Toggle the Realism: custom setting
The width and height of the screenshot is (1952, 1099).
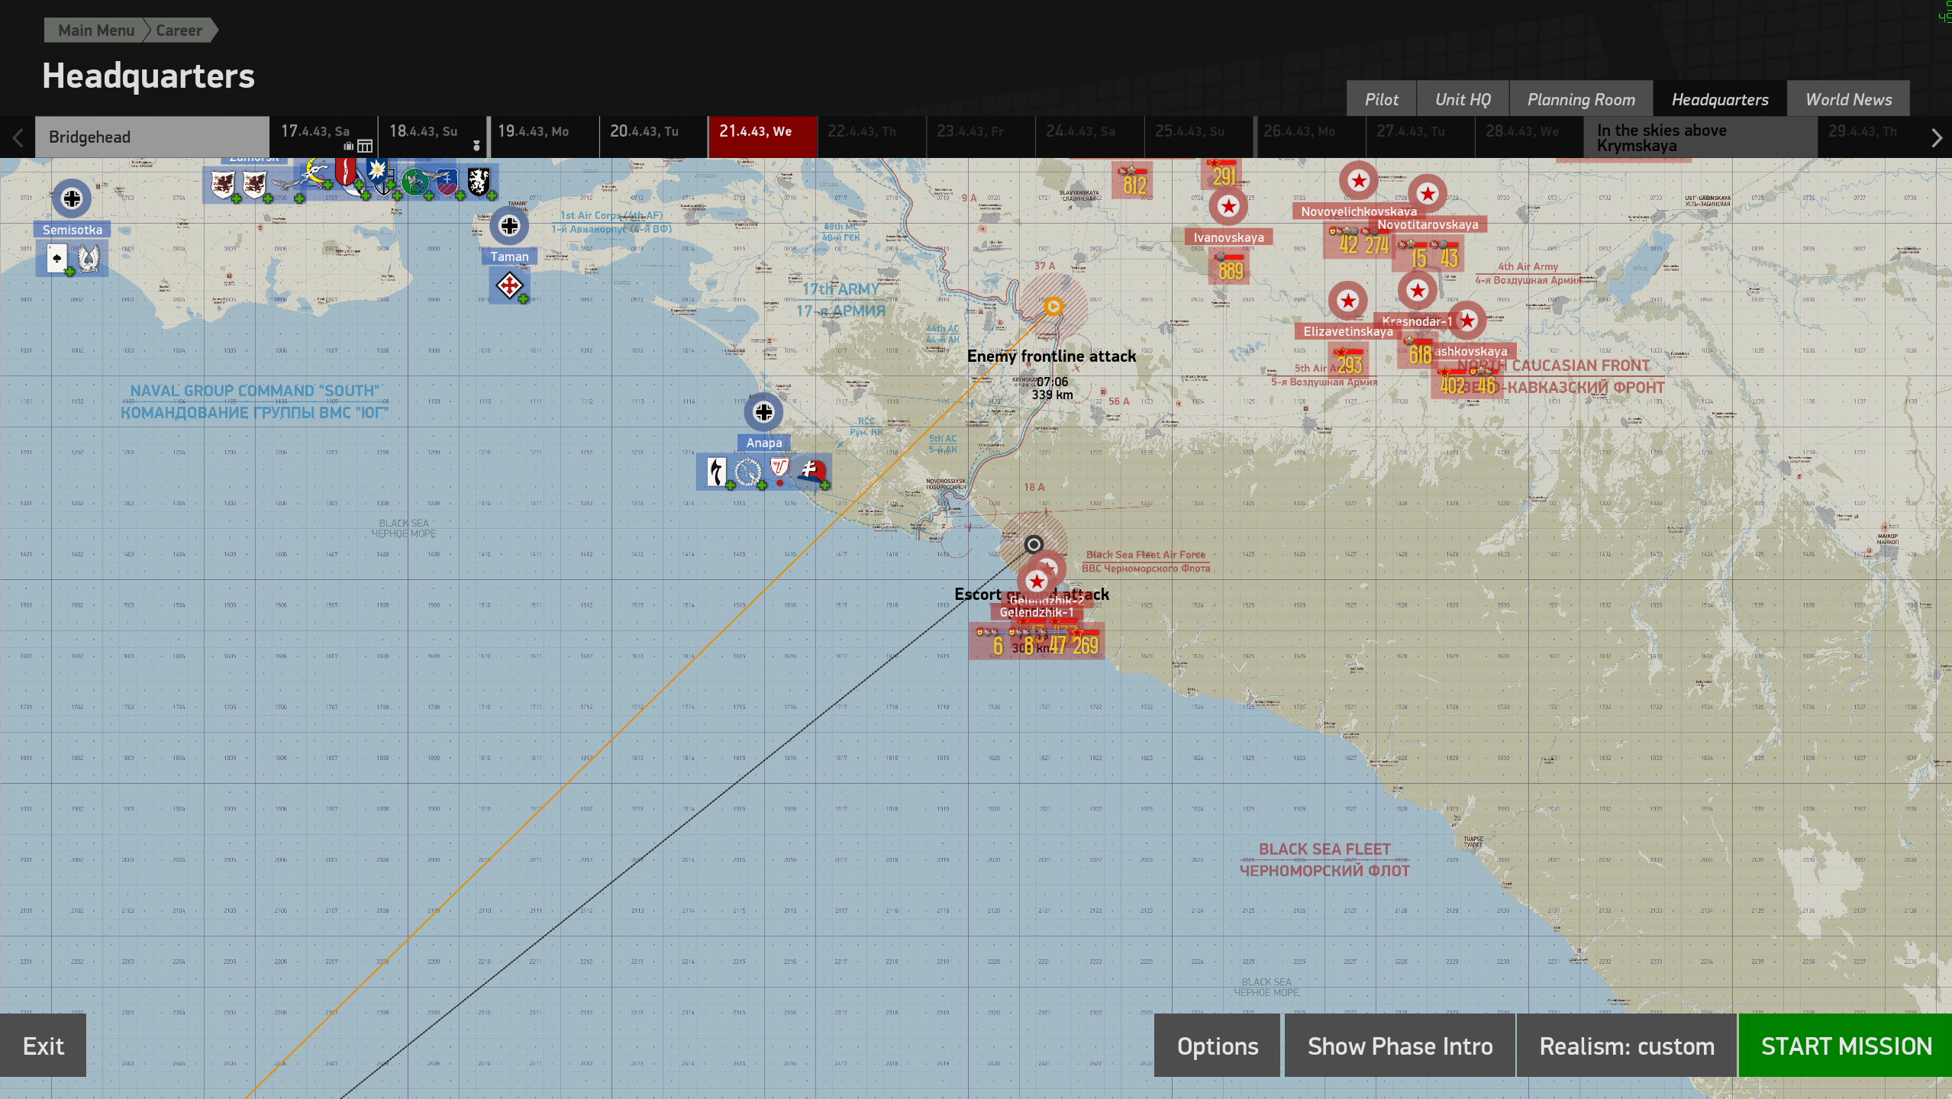(x=1626, y=1046)
